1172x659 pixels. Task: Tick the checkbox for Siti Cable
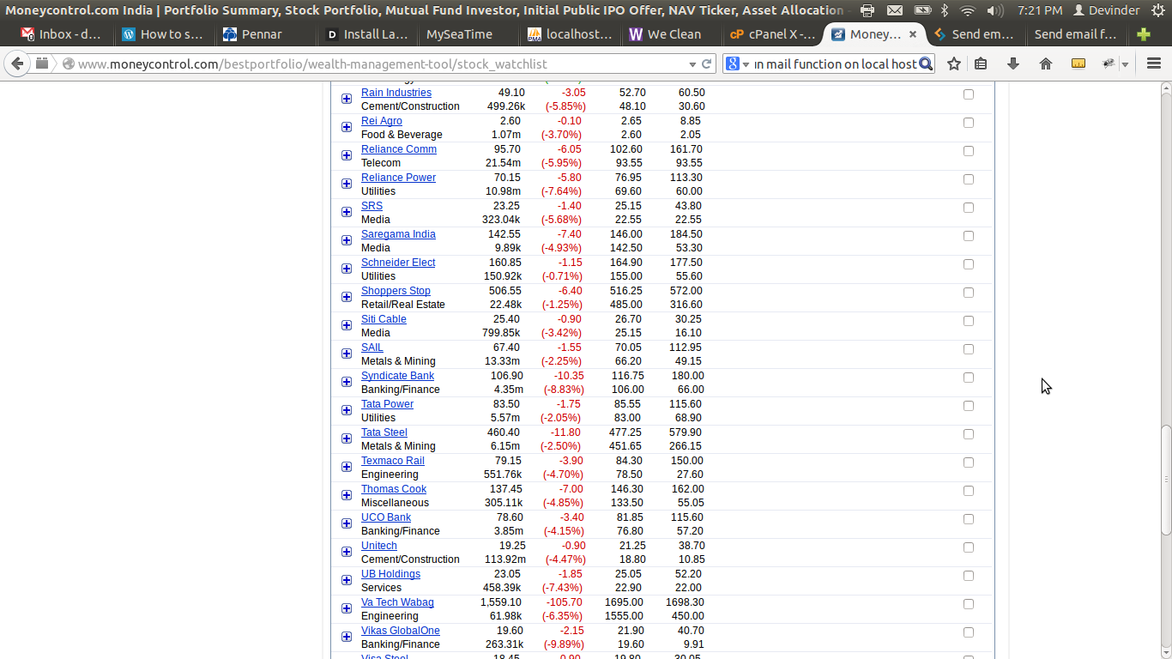point(969,321)
